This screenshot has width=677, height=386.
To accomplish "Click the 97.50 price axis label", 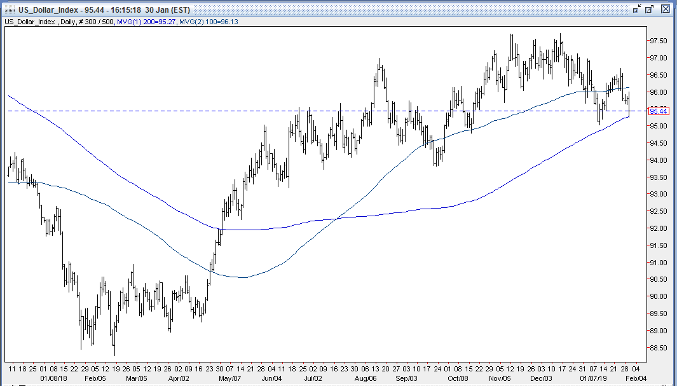I will [x=660, y=41].
